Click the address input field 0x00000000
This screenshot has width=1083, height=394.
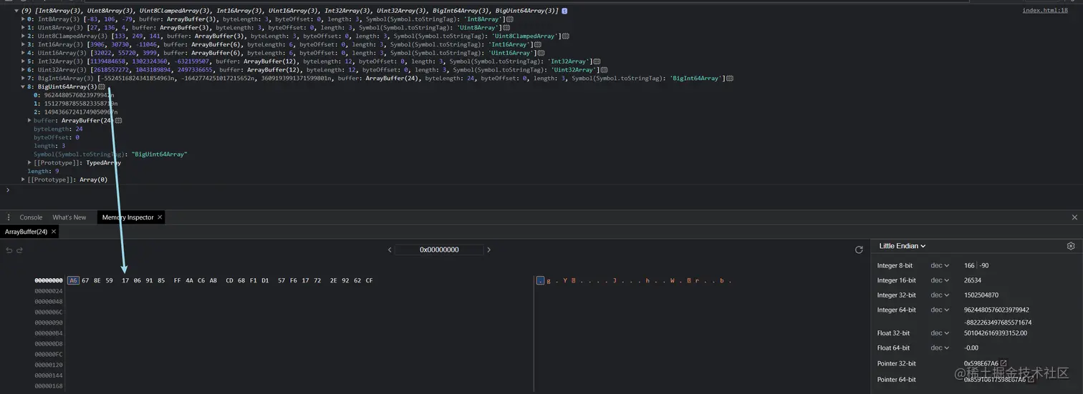pyautogui.click(x=439, y=250)
